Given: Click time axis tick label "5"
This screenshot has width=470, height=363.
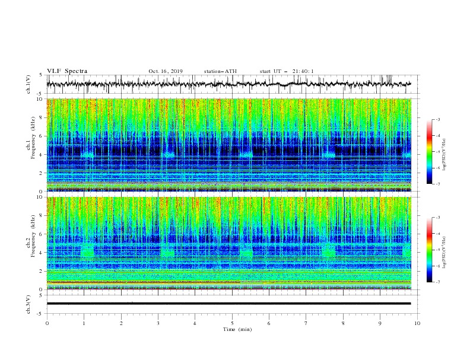Looking at the screenshot, I should click(x=232, y=323).
